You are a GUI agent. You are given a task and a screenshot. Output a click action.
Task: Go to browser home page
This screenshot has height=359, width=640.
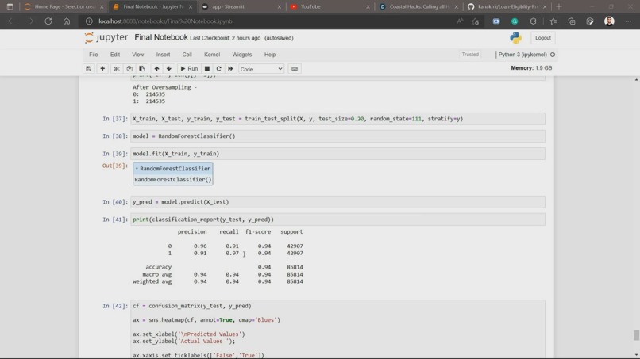point(67,21)
